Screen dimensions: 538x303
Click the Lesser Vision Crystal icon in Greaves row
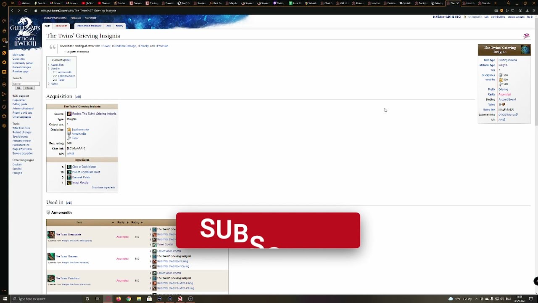click(154, 251)
